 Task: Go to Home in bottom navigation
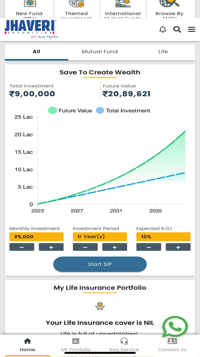pyautogui.click(x=27, y=345)
